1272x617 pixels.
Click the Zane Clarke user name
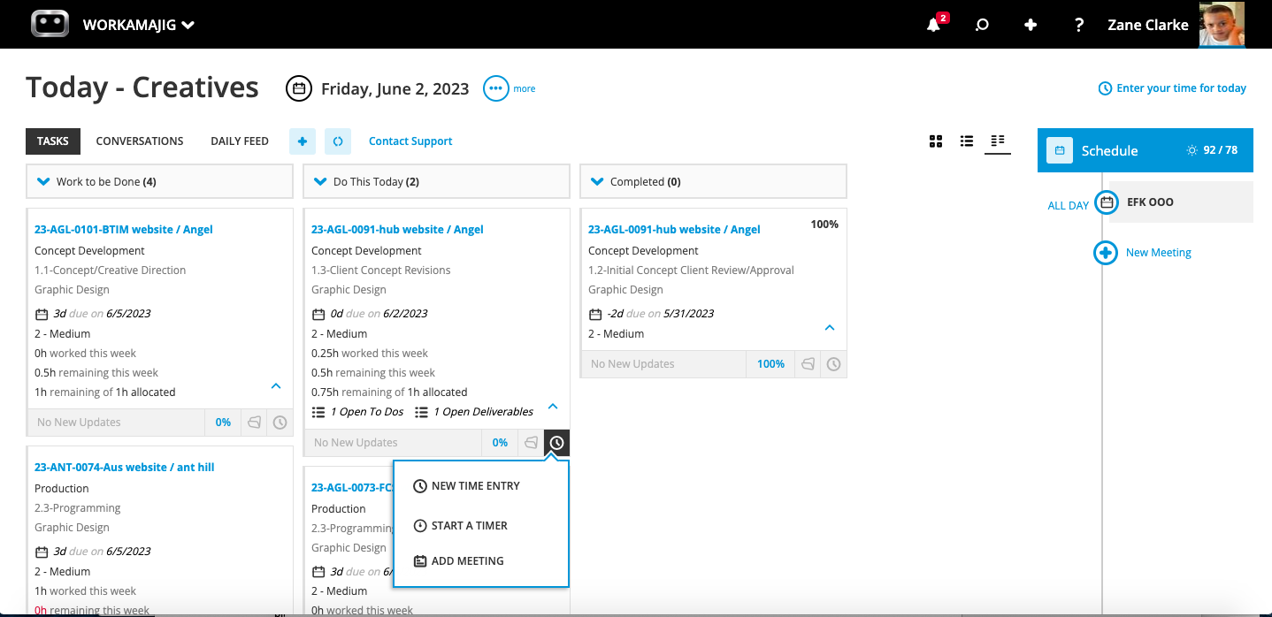[x=1147, y=25]
